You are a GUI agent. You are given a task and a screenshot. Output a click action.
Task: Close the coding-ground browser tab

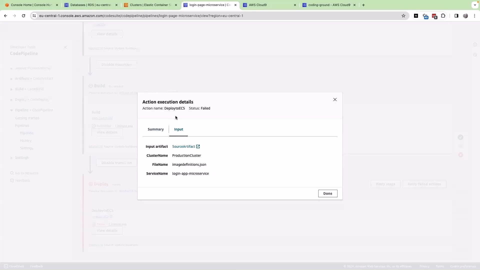click(x=354, y=5)
